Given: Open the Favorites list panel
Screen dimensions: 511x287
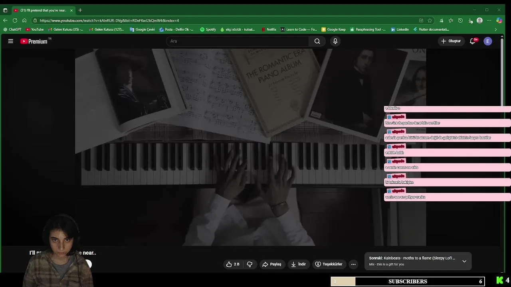Looking at the screenshot, I should (451, 20).
